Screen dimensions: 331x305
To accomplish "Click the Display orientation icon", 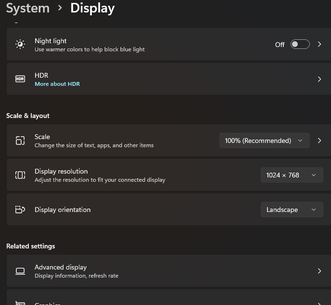I will coord(20,210).
